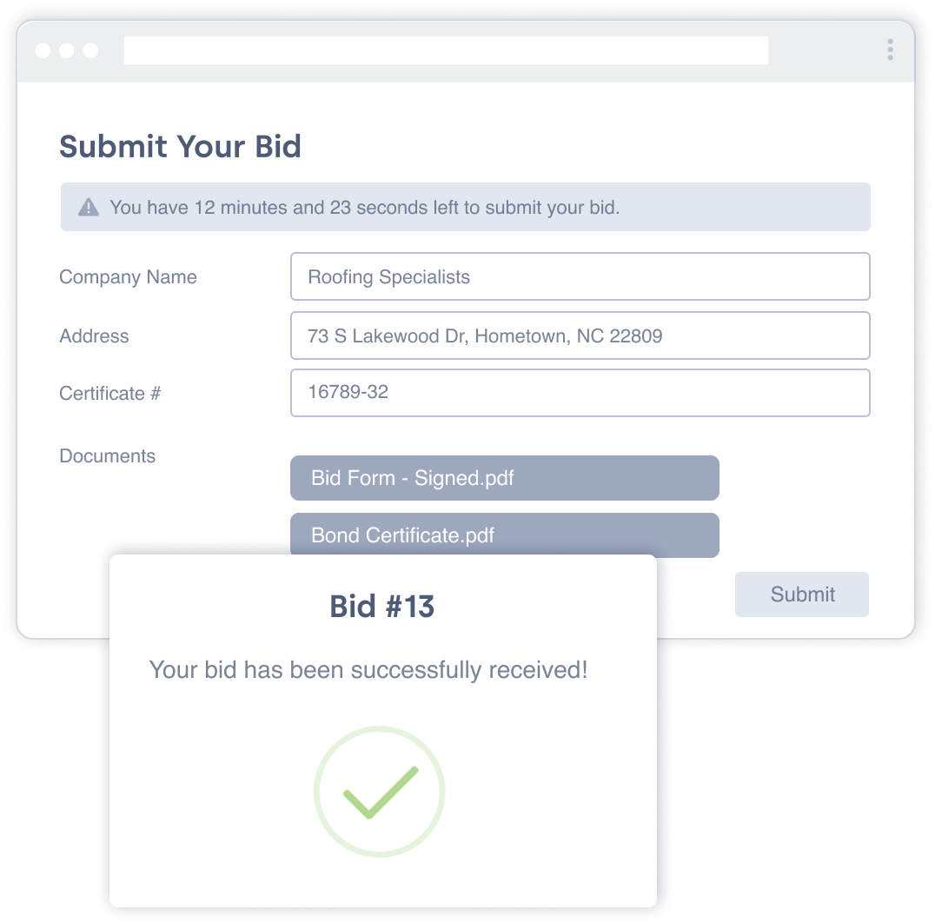Screen dimensions: 935x923
Task: Click the time remaining alert message
Action: click(365, 208)
